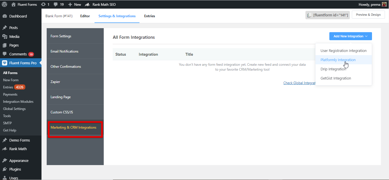Click the Rank Math SEO icon in the admin bar
This screenshot has width=389, height=180.
88,5
